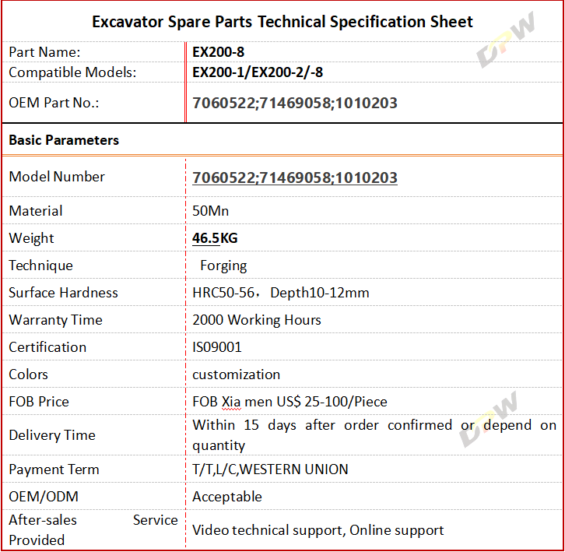Select the OEM/ODM label
565x552 pixels.
44,497
